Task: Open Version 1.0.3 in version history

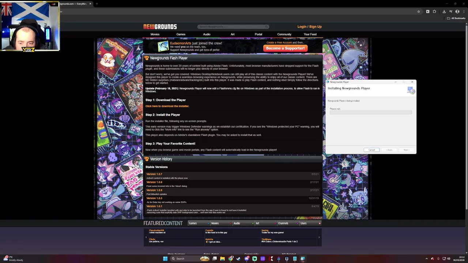Action: coord(154,198)
